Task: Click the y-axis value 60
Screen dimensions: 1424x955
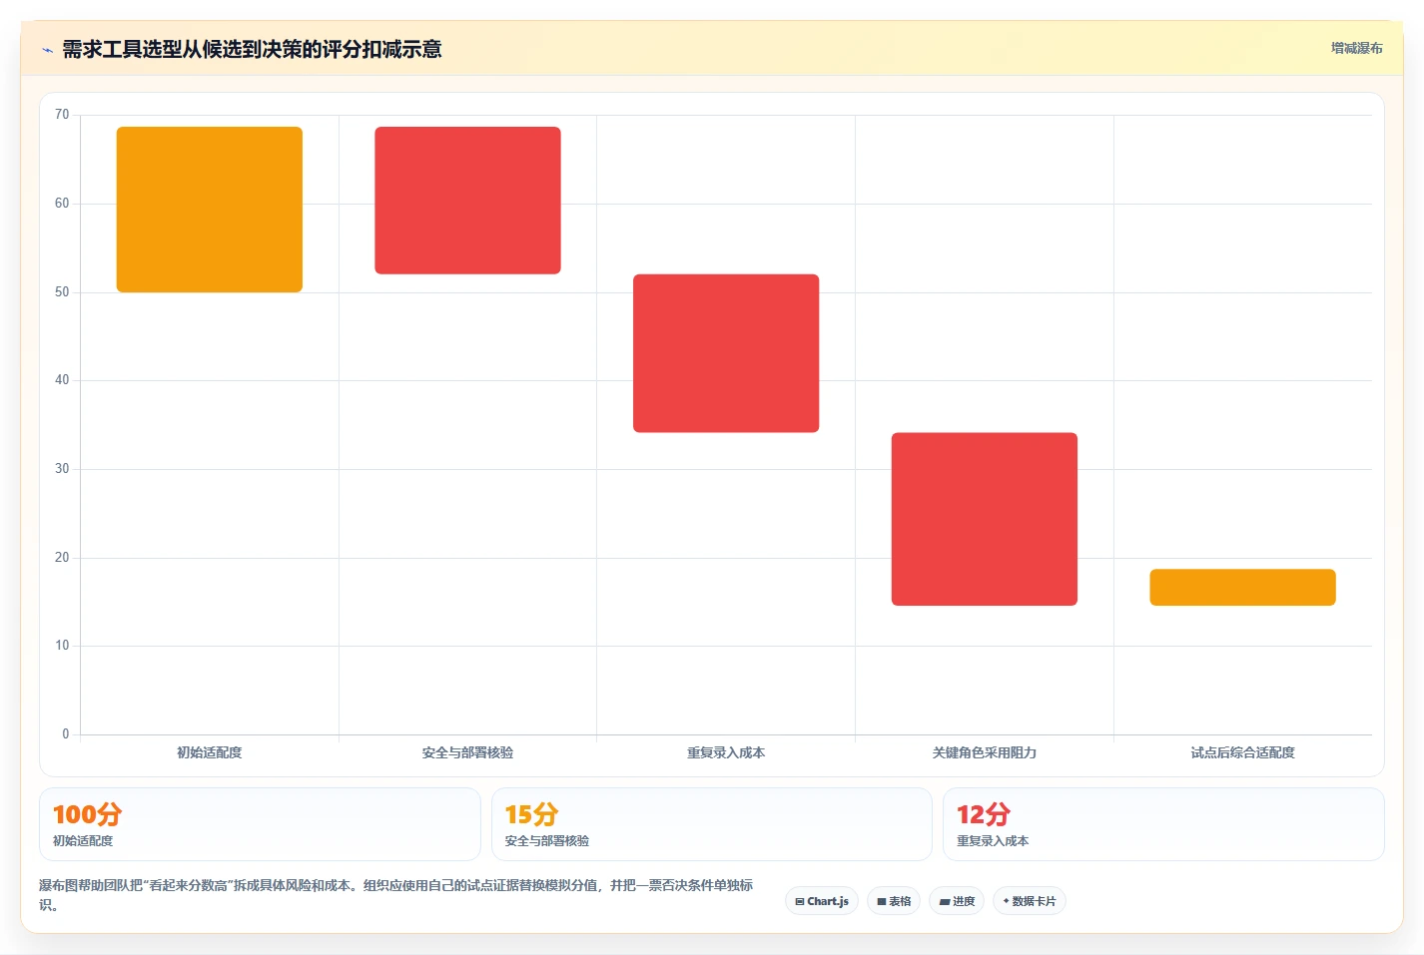Action: pos(62,204)
